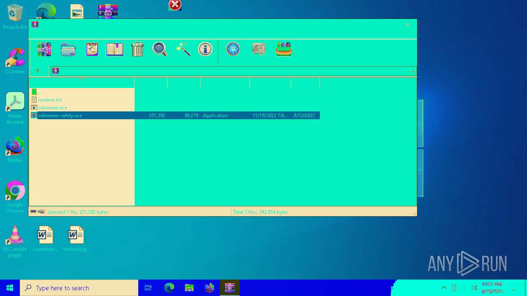This screenshot has height=296, width=527.
Task: Click the volume speaker tray icon
Action: pyautogui.click(x=474, y=288)
